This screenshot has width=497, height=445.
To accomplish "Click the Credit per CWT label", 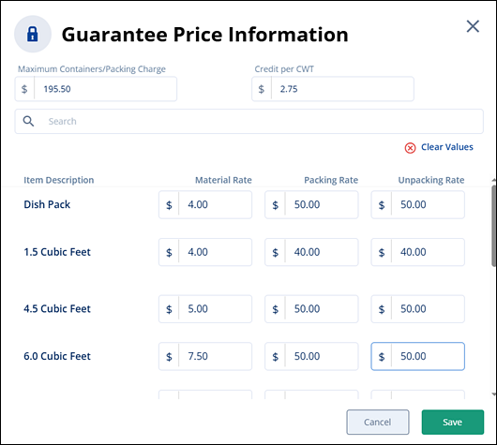I will [x=284, y=69].
